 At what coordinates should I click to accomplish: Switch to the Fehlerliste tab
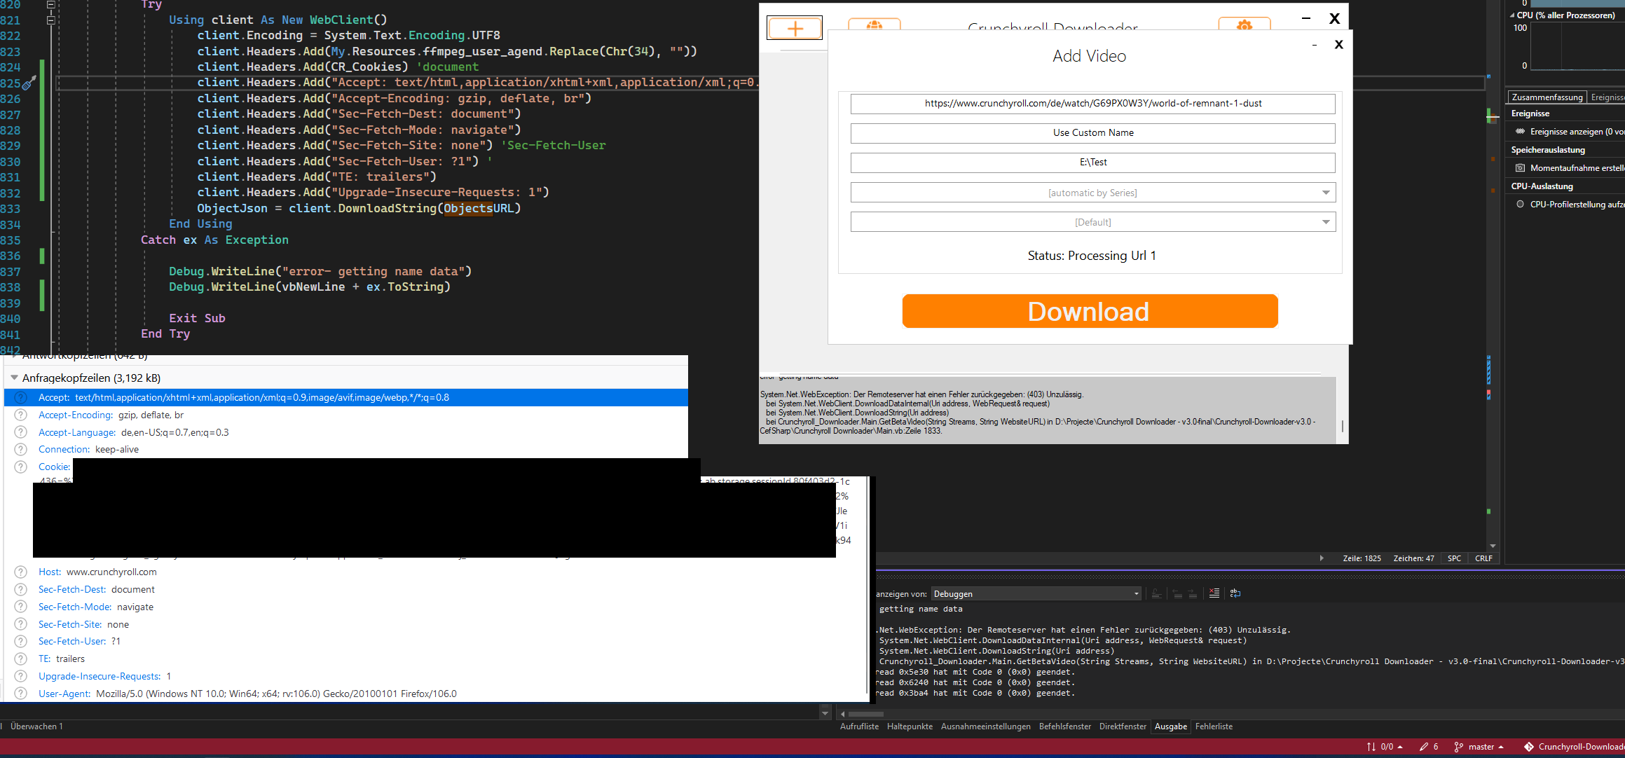[1214, 726]
